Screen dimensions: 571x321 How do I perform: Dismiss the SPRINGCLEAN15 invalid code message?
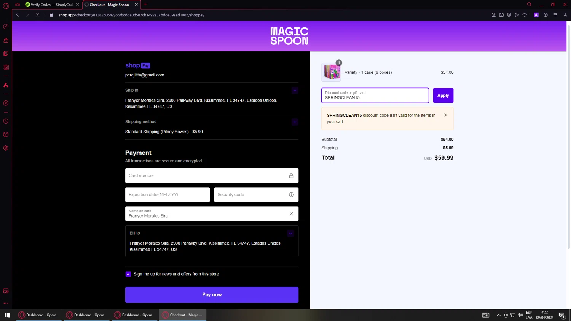pyautogui.click(x=445, y=115)
